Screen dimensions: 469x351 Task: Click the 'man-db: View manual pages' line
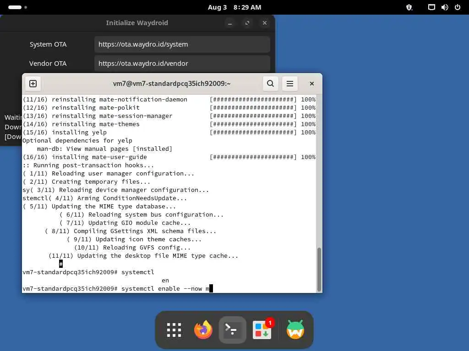tap(105, 149)
